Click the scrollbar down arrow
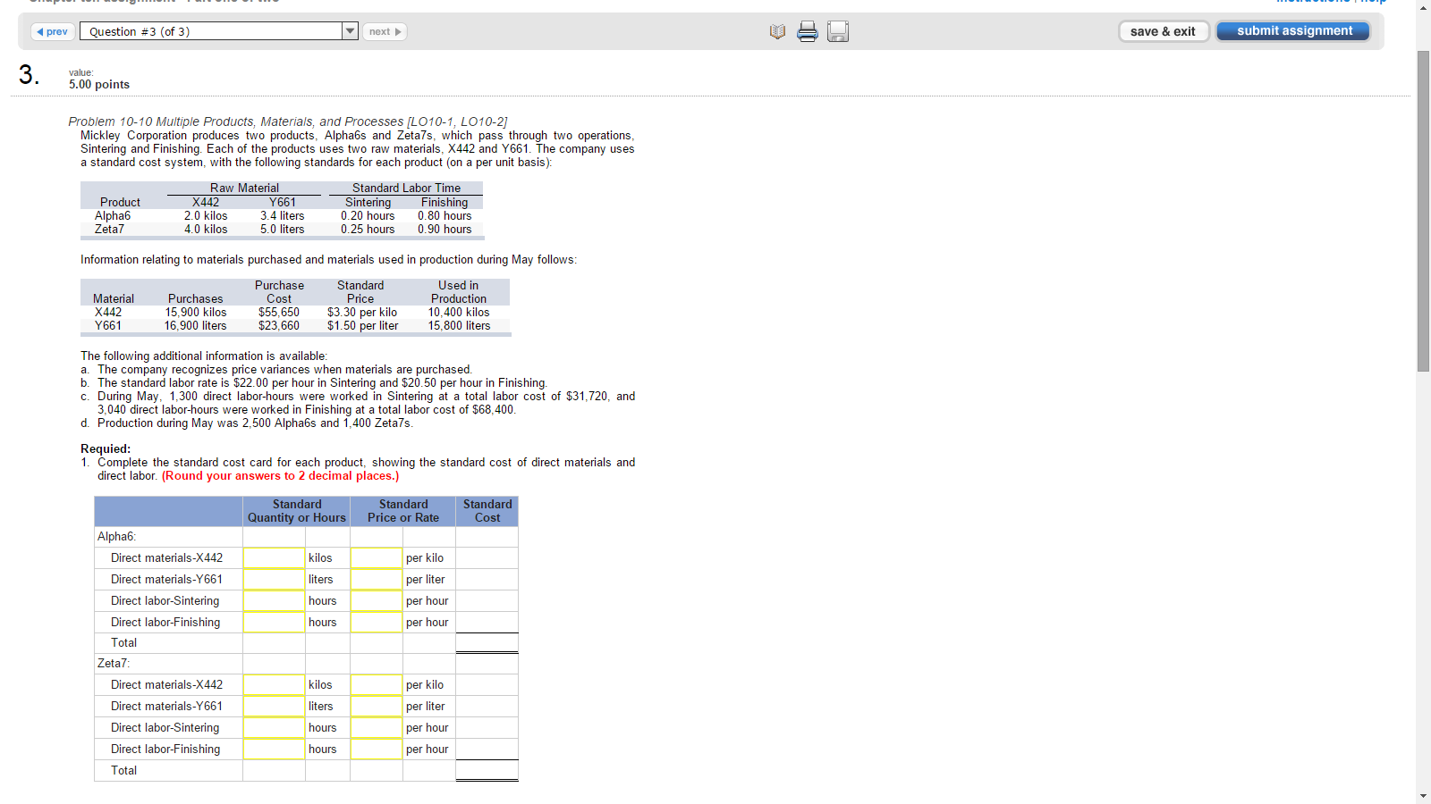 (1423, 796)
